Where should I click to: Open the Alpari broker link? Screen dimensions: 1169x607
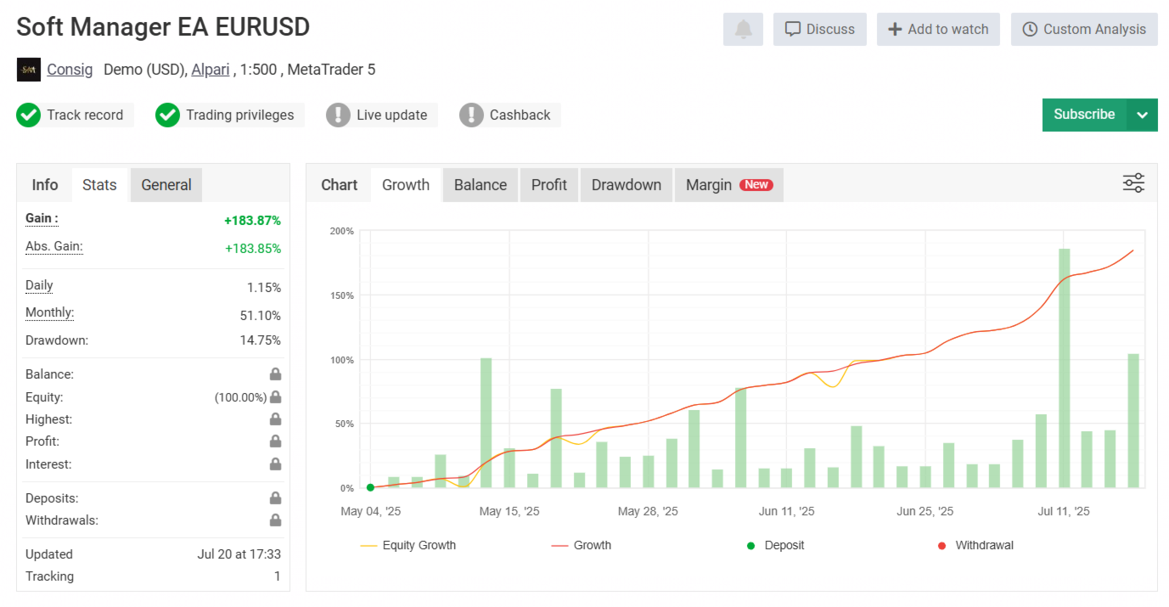coord(211,70)
